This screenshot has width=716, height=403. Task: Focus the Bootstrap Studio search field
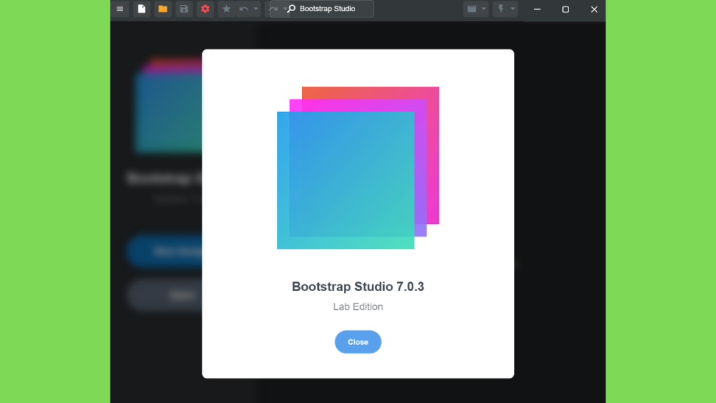click(x=322, y=8)
